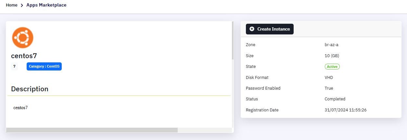Select the 10 (GB) size value
Viewport: 407px width, 140px height.
pyautogui.click(x=332, y=56)
